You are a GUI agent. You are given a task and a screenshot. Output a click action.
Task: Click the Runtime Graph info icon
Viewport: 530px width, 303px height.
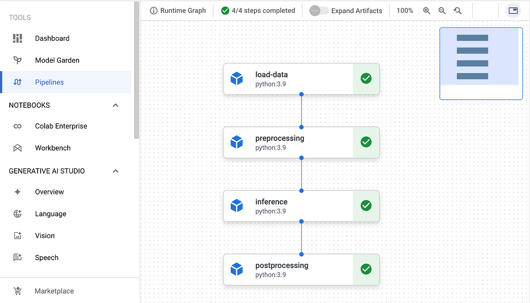coord(153,10)
